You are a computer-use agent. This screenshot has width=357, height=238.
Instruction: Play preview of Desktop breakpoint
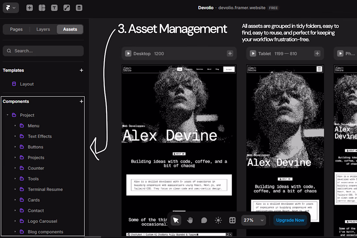click(128, 54)
